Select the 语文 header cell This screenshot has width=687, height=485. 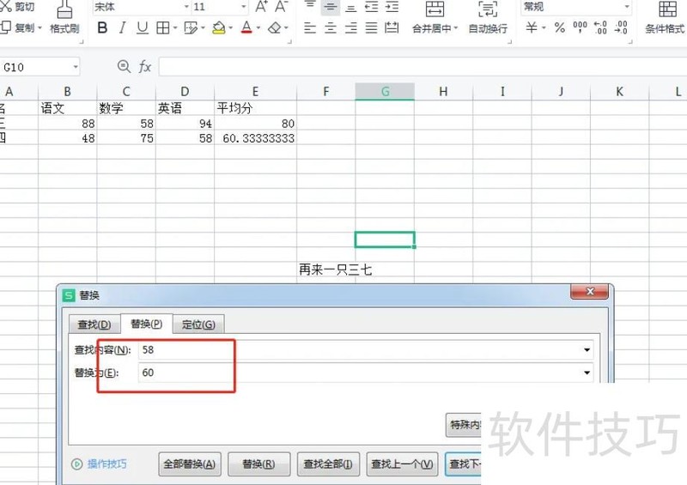pyautogui.click(x=68, y=108)
